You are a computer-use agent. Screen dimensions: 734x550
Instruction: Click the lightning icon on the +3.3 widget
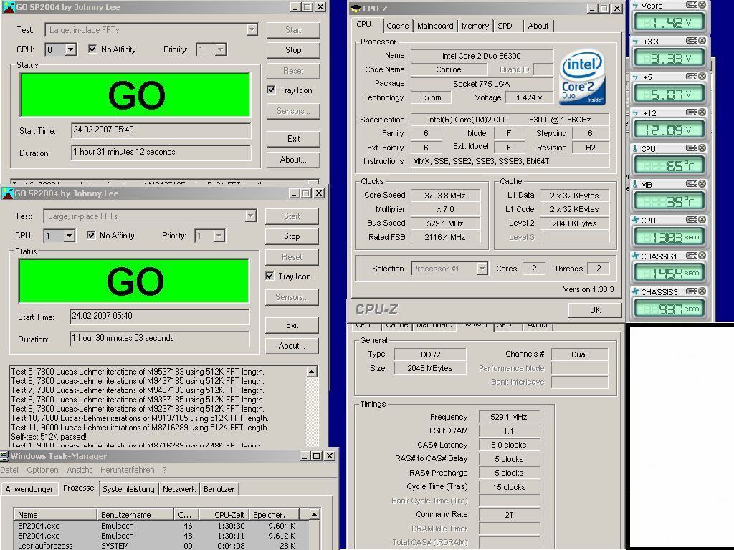(x=635, y=41)
